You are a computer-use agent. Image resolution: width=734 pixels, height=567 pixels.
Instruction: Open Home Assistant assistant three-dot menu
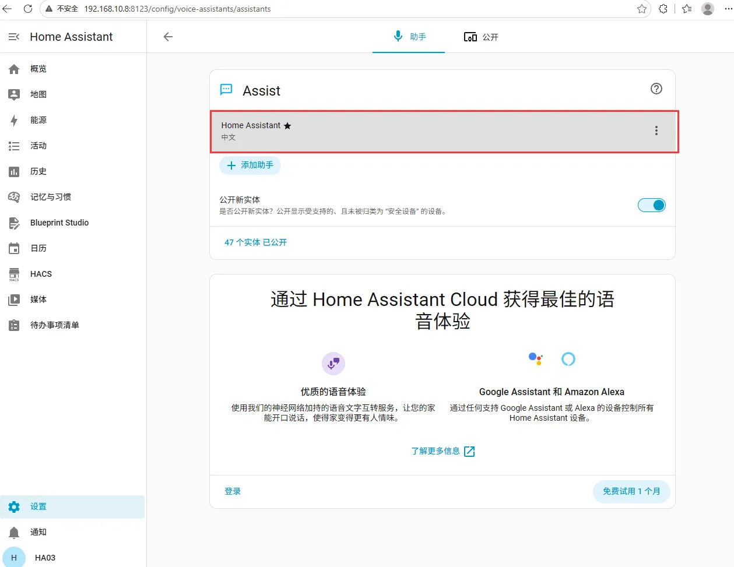pyautogui.click(x=656, y=131)
